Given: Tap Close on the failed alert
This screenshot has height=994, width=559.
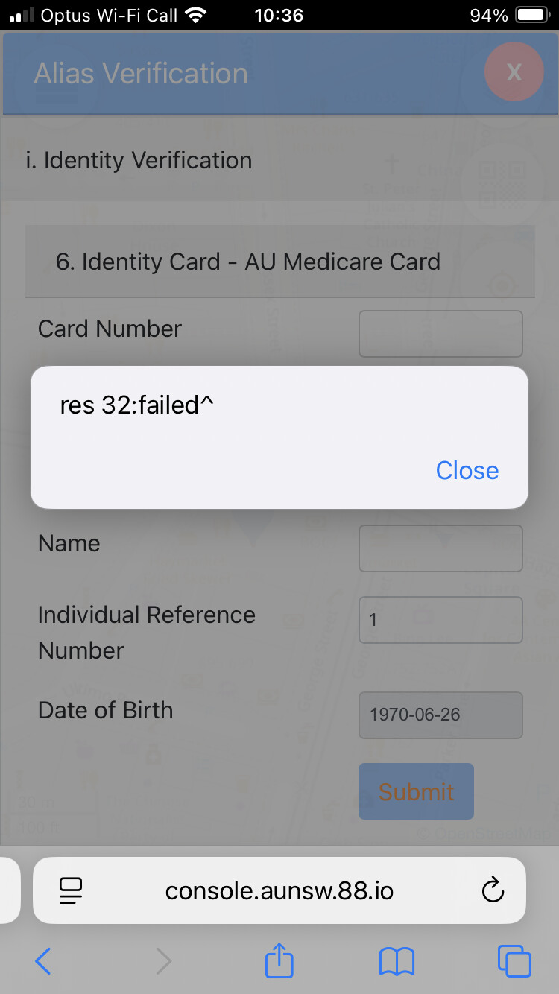Looking at the screenshot, I should (467, 470).
